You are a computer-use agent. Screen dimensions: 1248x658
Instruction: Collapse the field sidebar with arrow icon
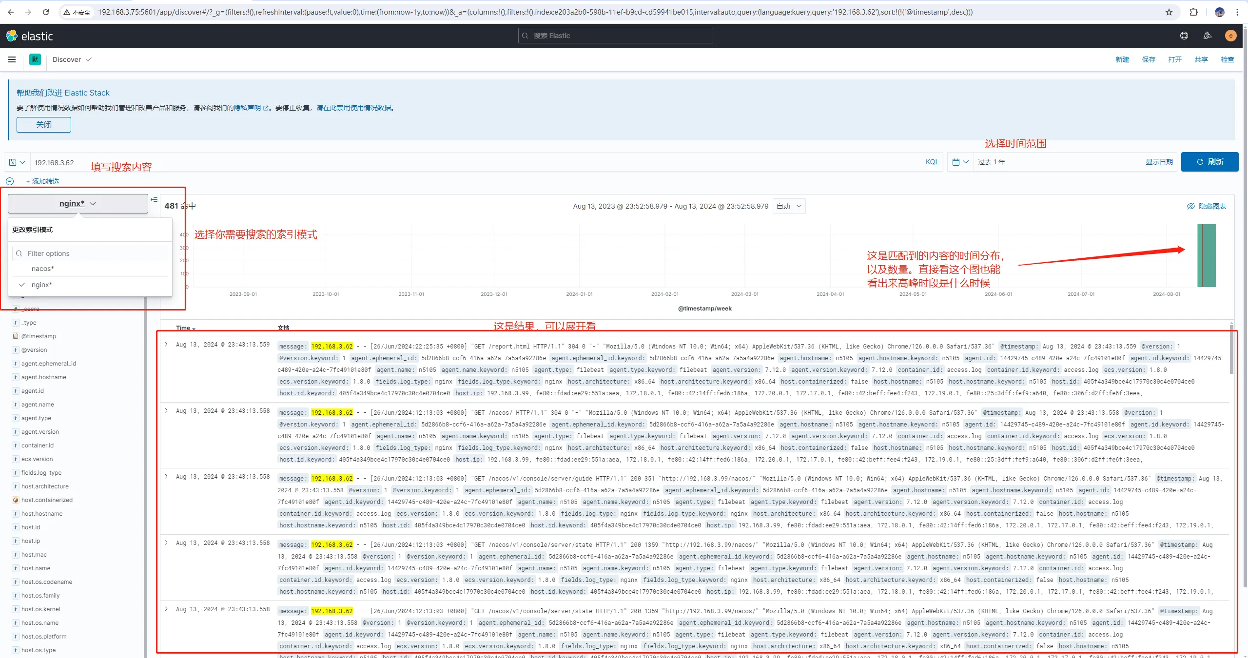point(154,200)
